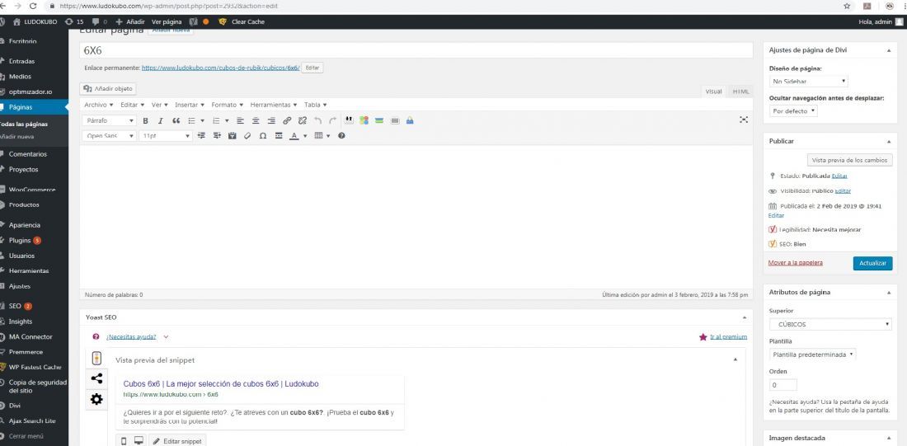Collapse the Yoast SEO metabox
This screenshot has height=446, width=907.
click(x=745, y=317)
